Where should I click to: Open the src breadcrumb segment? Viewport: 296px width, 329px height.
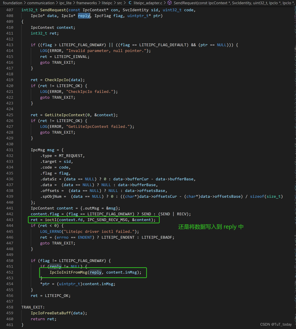pos(120,3)
